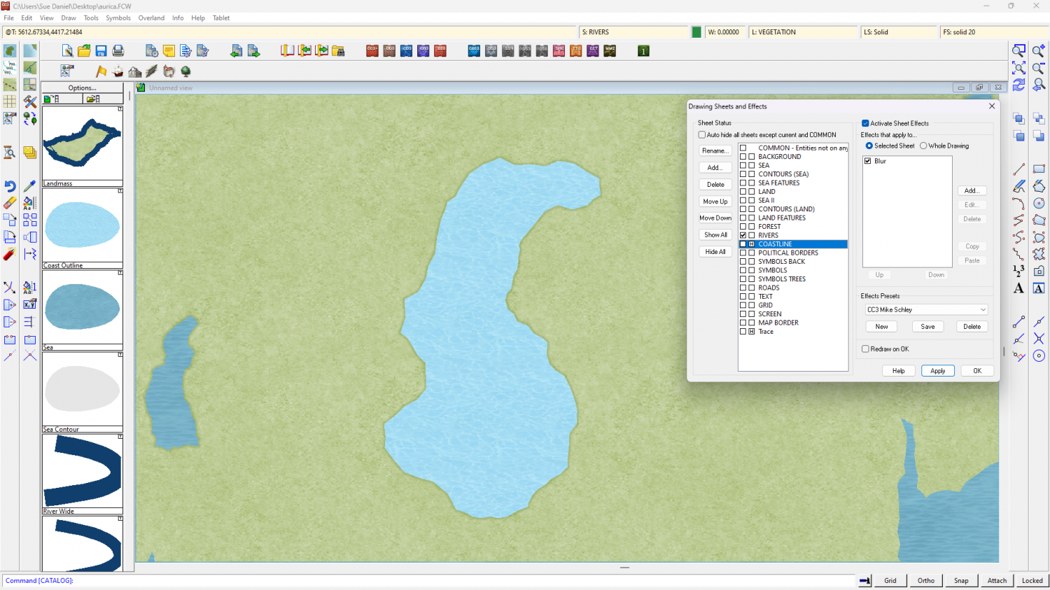Click the Zoom In magnifier icon
The height and width of the screenshot is (590, 1050).
click(x=1039, y=50)
